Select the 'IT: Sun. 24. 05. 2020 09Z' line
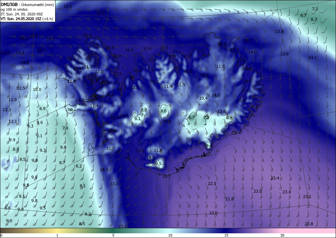 tap(22, 14)
